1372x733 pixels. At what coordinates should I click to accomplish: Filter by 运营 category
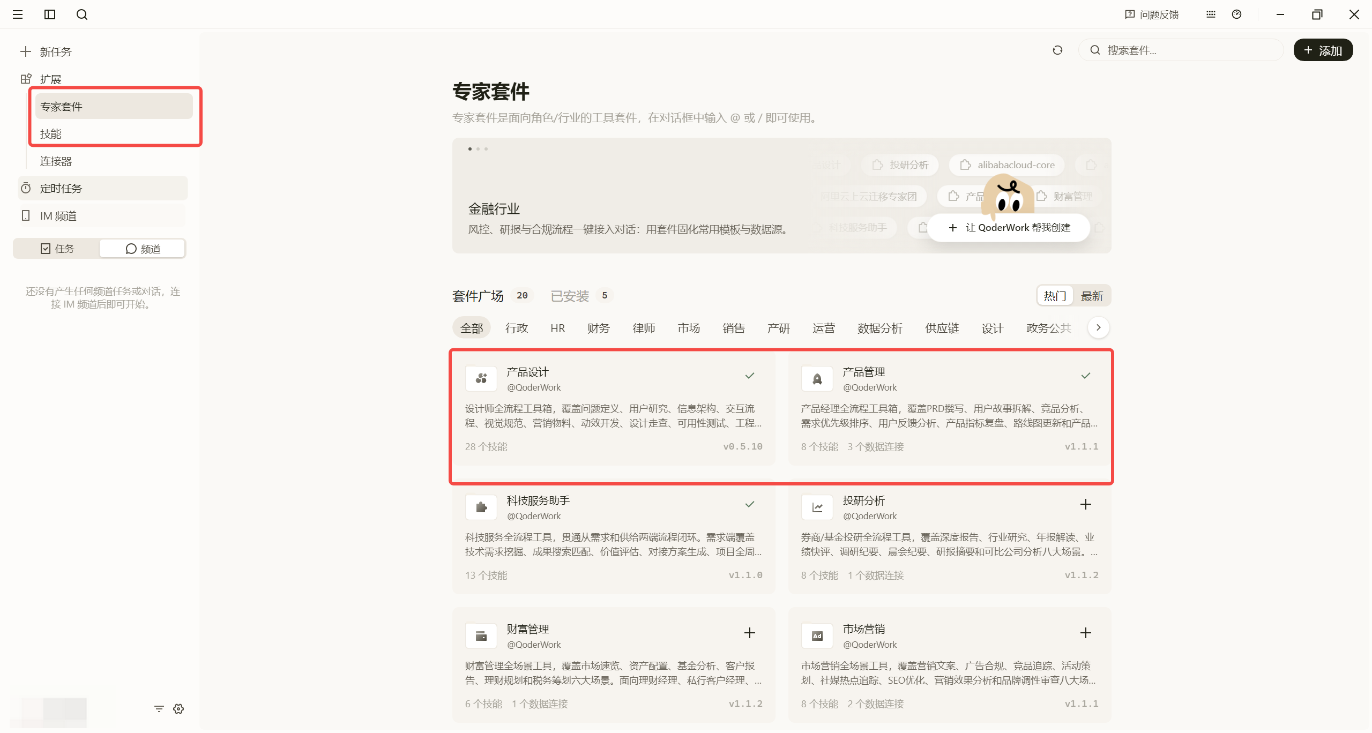point(824,328)
